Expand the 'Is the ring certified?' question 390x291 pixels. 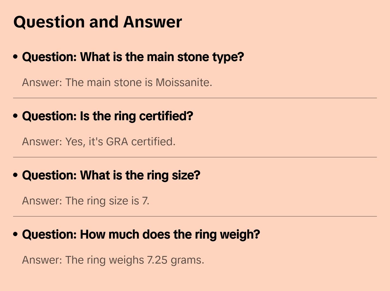(x=108, y=116)
